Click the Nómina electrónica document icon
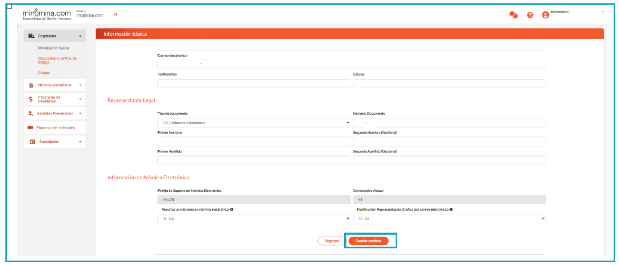Viewport: 619px width, 265px height. click(x=31, y=85)
